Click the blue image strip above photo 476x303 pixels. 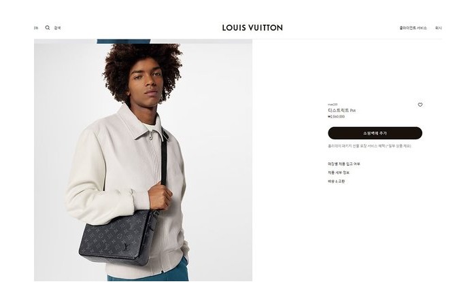124,41
